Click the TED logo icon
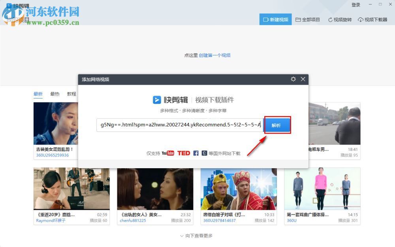The width and height of the screenshot is (395, 247). point(184,153)
